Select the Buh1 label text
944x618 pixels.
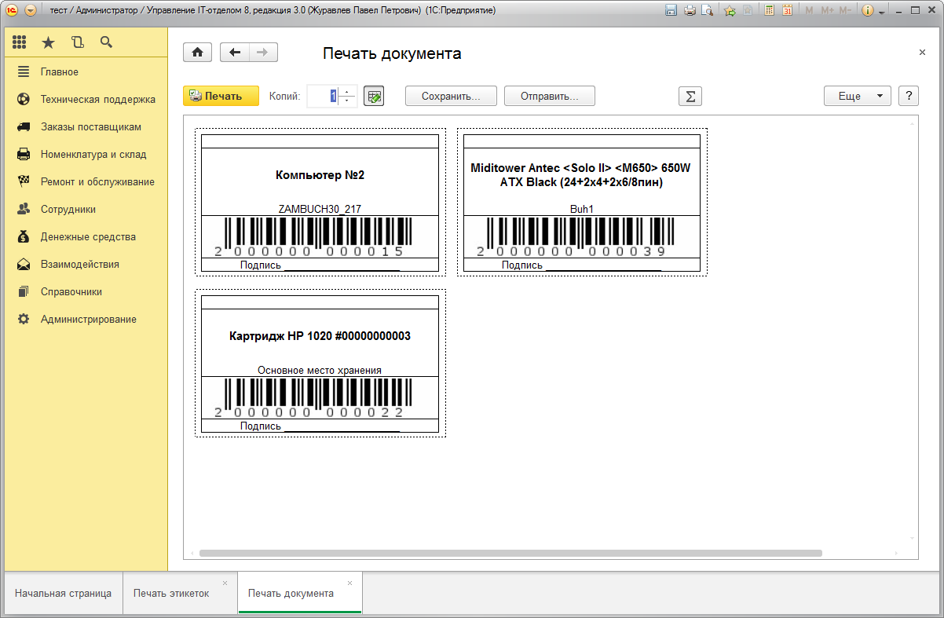[x=582, y=209]
